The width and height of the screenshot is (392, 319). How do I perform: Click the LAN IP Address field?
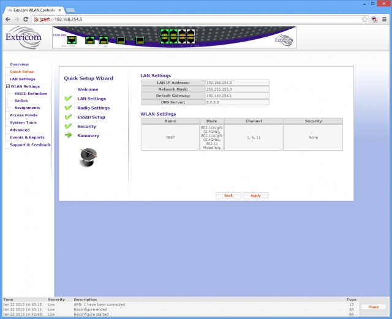pyautogui.click(x=237, y=83)
